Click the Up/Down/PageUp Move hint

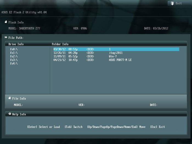click(x=116, y=127)
